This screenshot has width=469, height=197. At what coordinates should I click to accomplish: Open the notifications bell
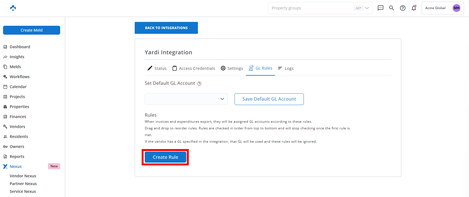click(414, 8)
